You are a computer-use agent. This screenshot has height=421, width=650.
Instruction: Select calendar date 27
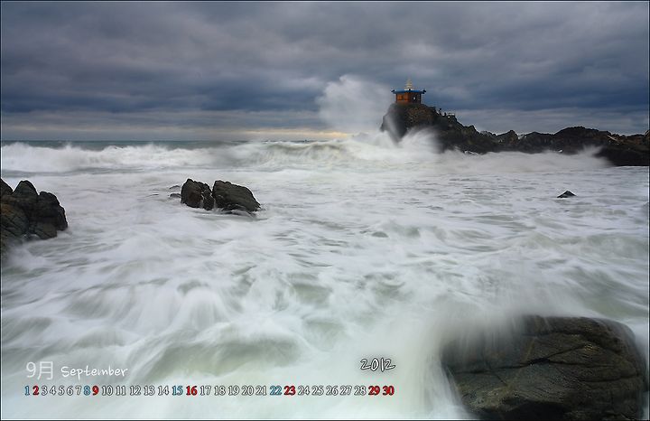(346, 390)
